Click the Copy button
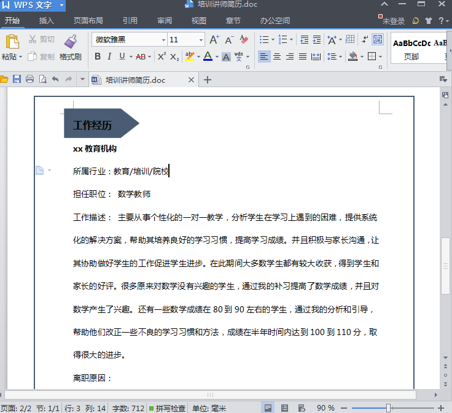Screen dimensions: 452x413 41,56
